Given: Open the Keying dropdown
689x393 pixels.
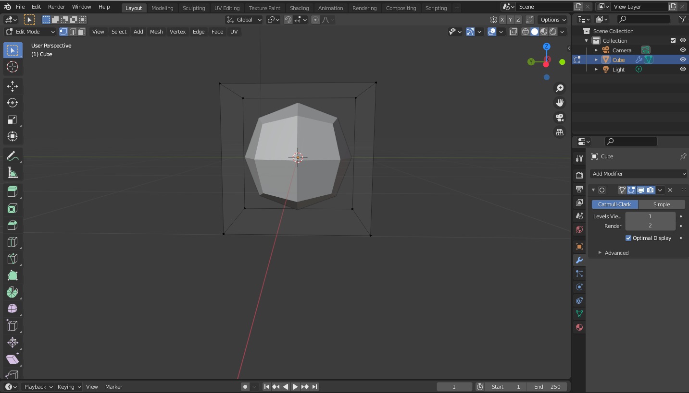Looking at the screenshot, I should [69, 387].
